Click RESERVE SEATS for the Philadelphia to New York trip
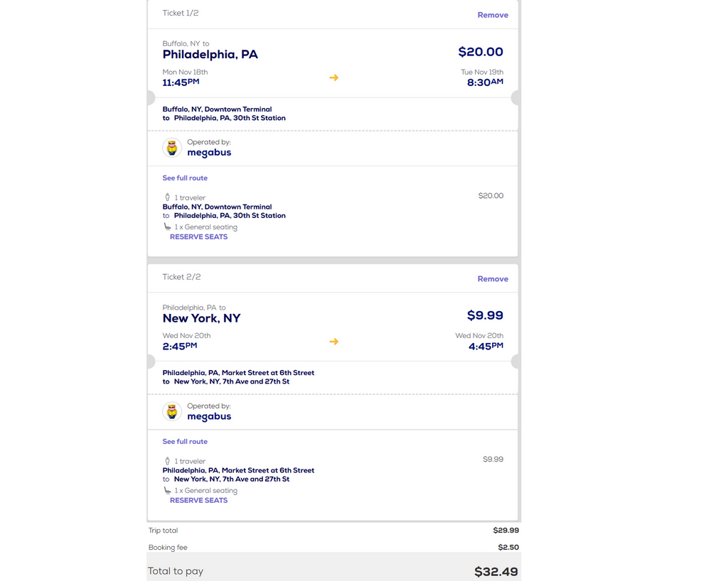 198,500
